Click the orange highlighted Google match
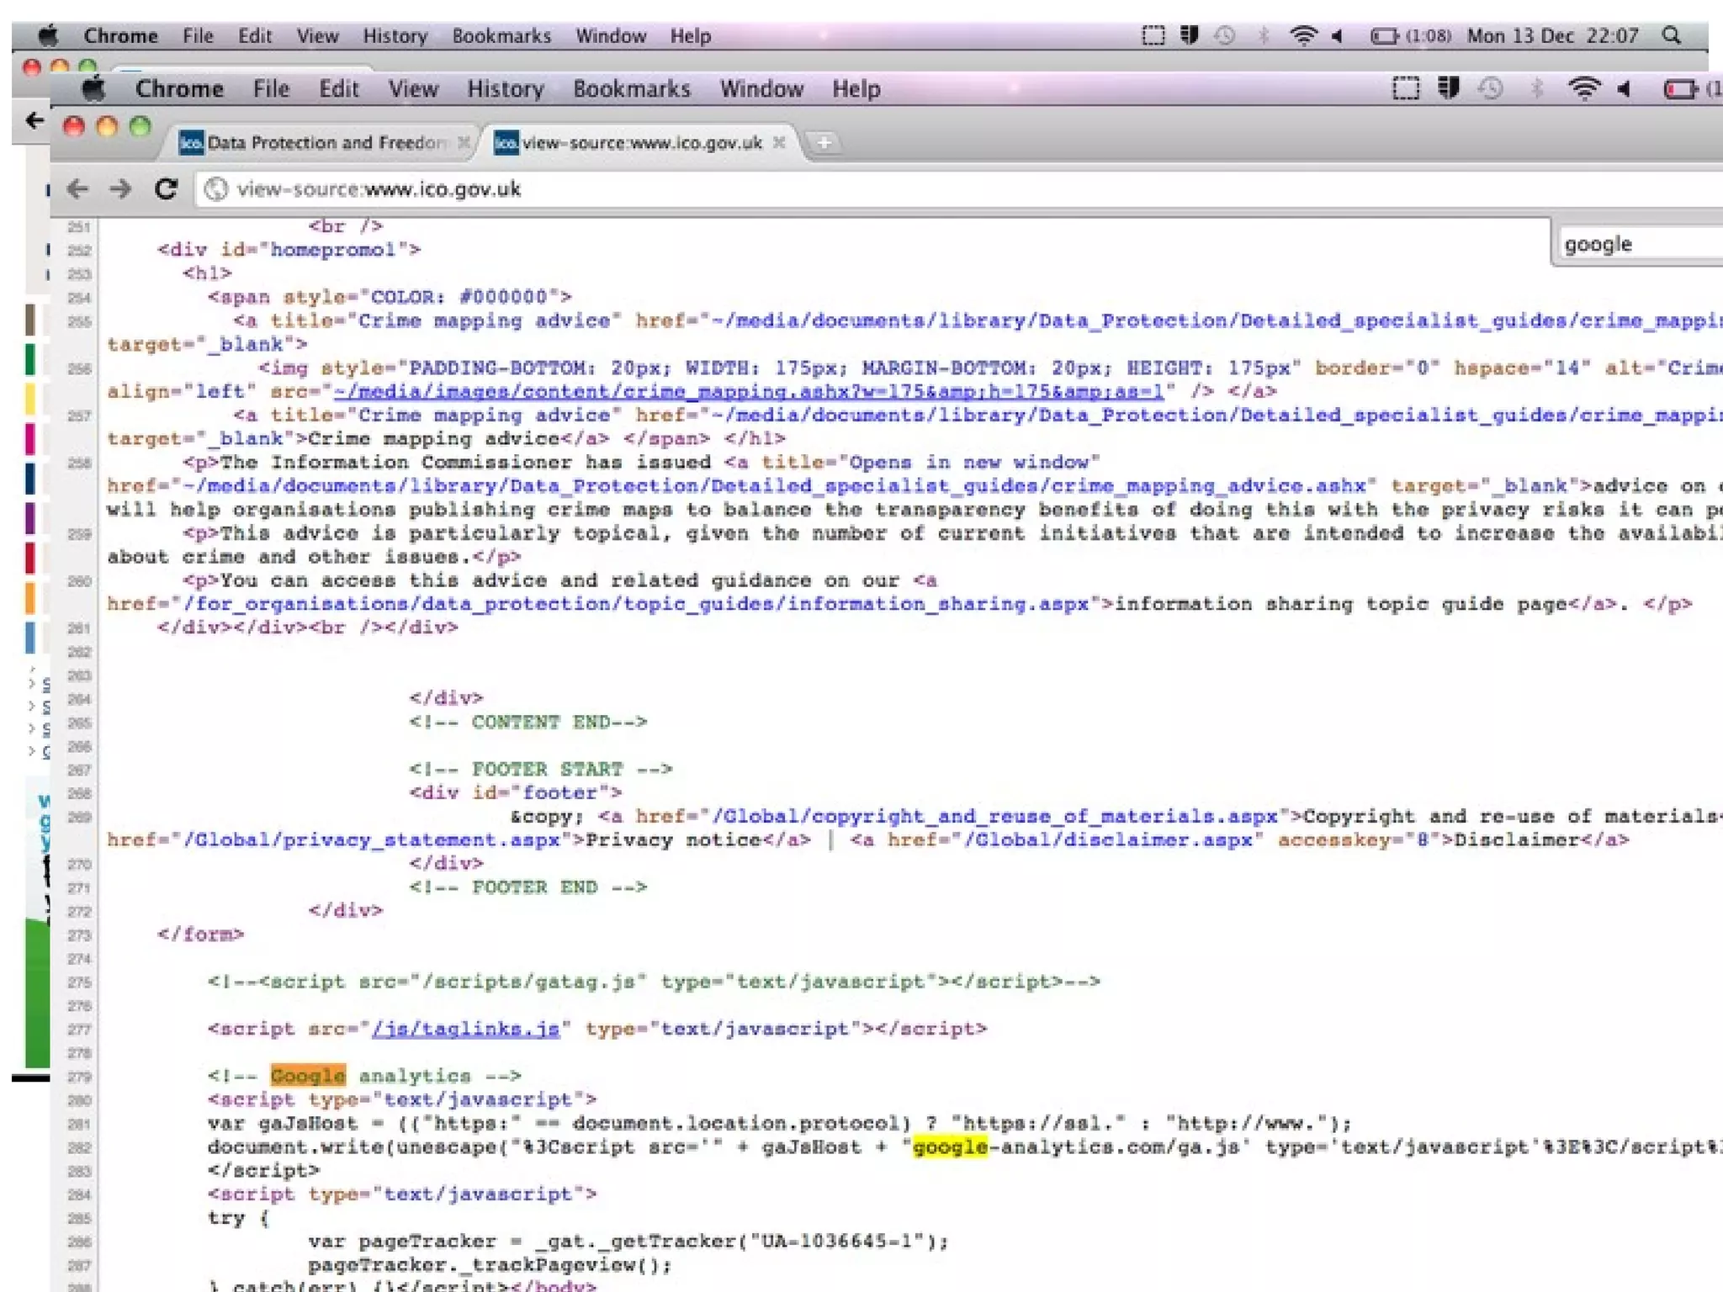1723x1292 pixels. 308,1076
